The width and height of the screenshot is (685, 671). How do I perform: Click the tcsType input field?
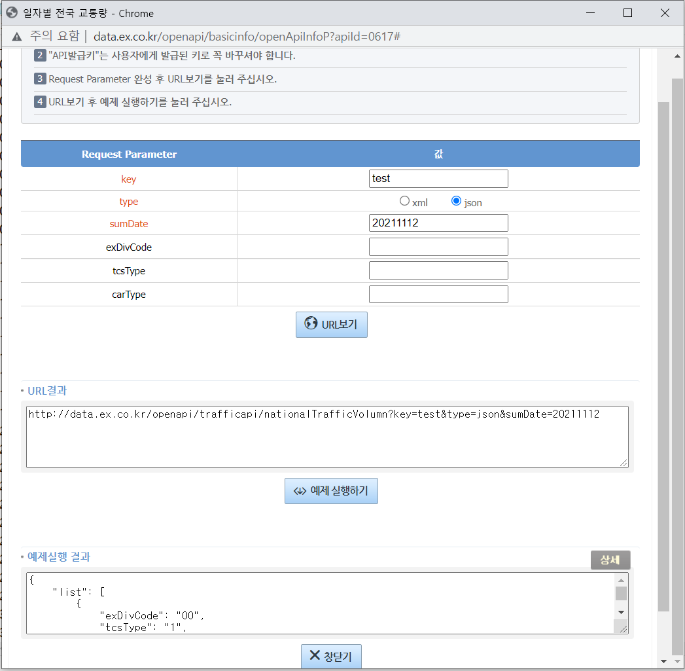pyautogui.click(x=438, y=270)
